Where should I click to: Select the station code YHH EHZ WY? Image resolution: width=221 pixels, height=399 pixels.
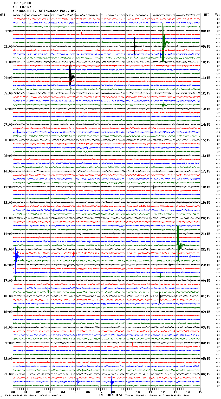[x=22, y=7]
